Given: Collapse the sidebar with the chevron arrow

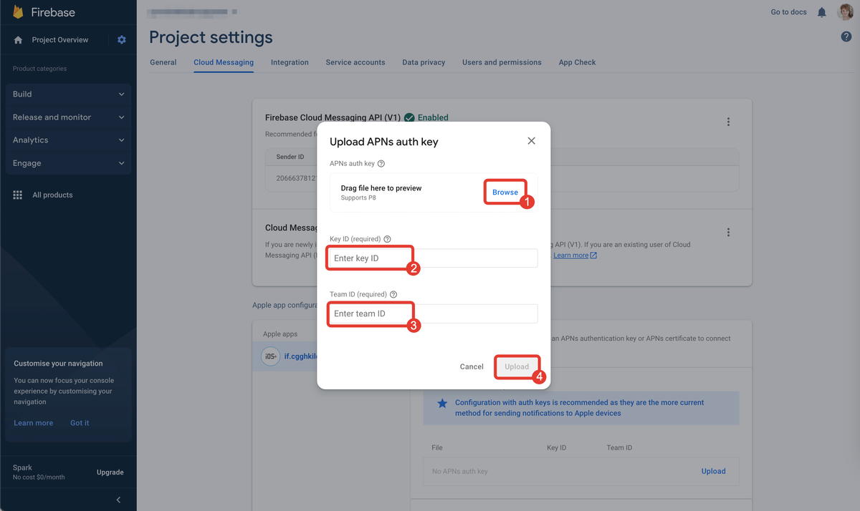Looking at the screenshot, I should 118,500.
